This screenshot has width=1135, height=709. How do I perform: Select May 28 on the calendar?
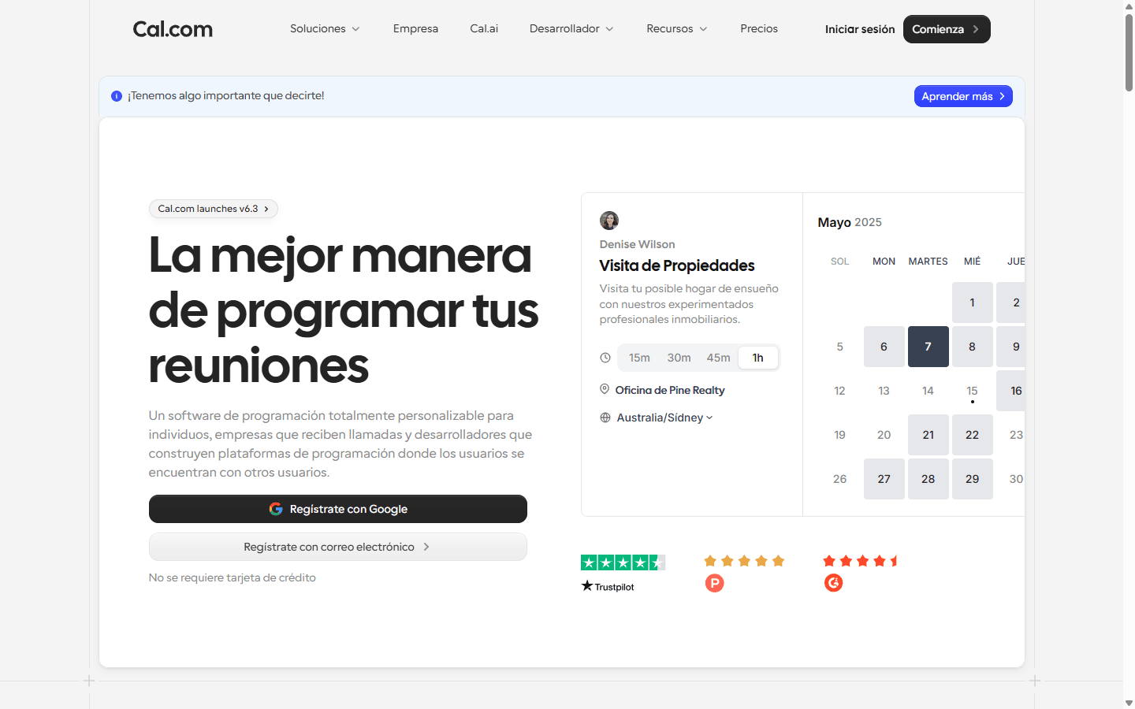coord(928,479)
